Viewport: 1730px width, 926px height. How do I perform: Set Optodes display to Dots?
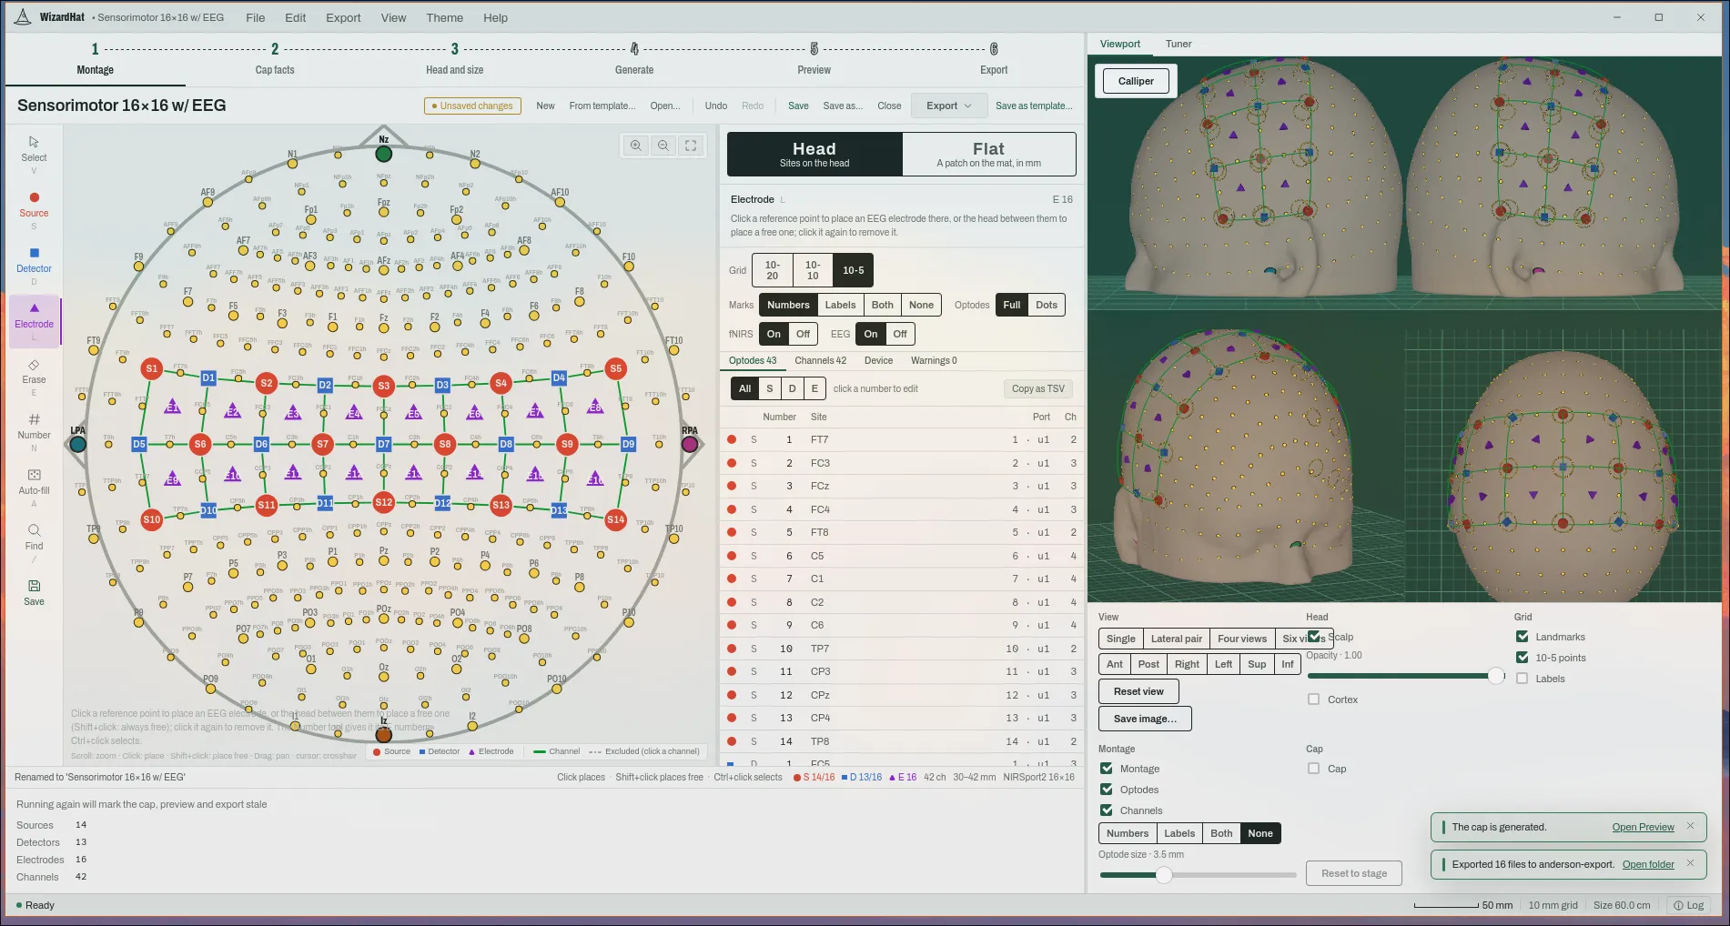[1047, 305]
